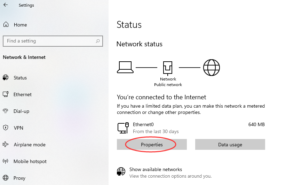Click the Show available networks icon

[x=121, y=172]
